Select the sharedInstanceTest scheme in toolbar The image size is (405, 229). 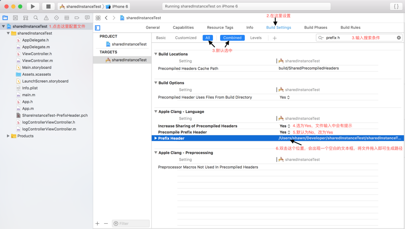pyautogui.click(x=80, y=7)
